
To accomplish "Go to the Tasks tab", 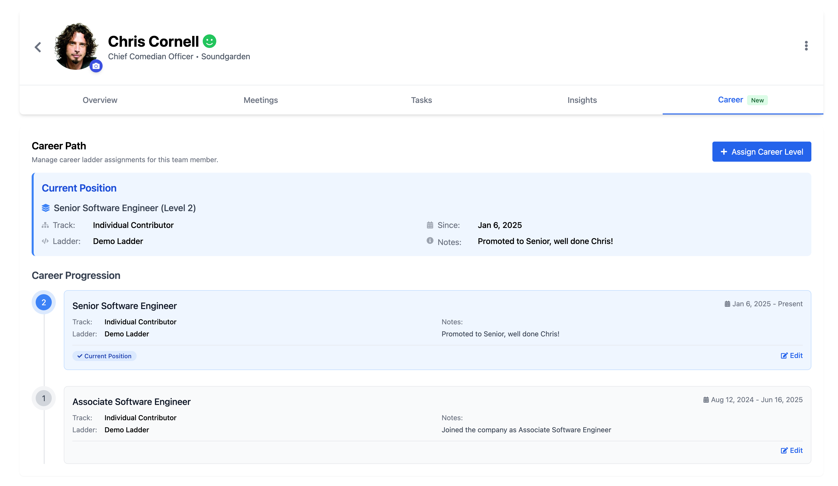I will click(421, 100).
